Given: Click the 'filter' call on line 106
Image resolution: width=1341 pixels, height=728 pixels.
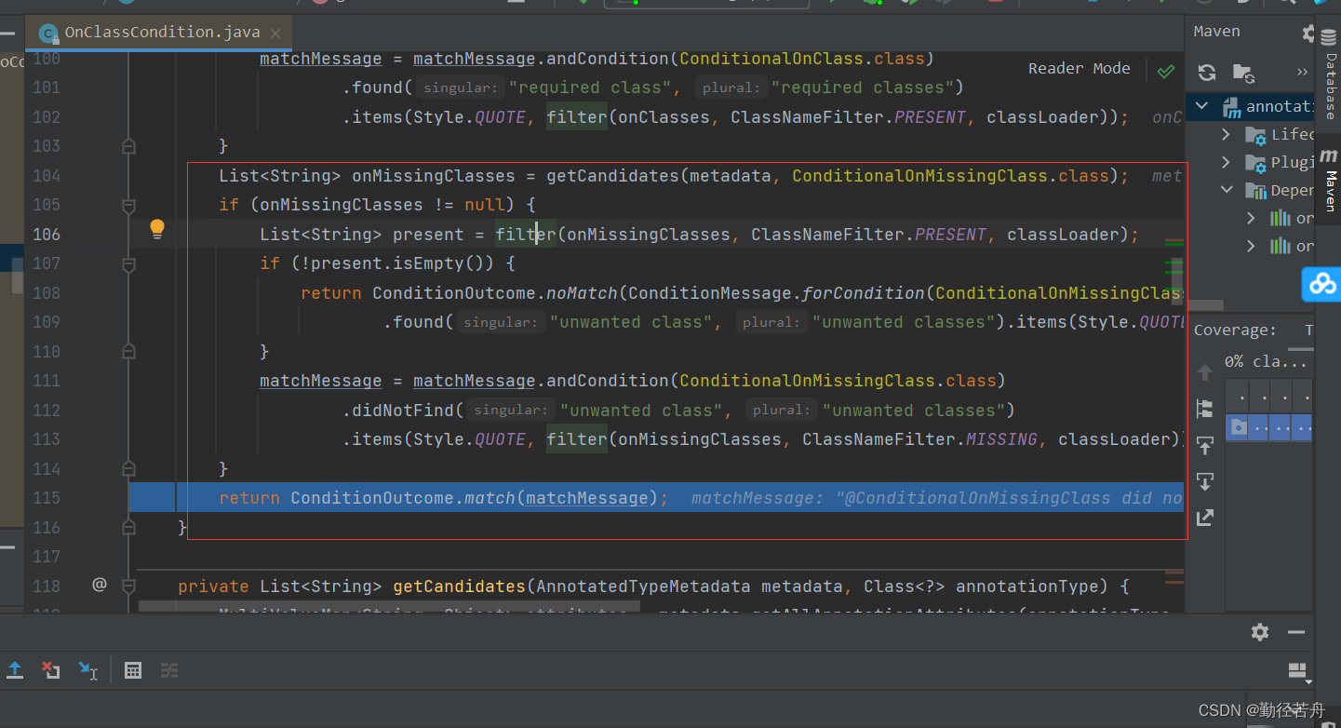Looking at the screenshot, I should [x=526, y=235].
